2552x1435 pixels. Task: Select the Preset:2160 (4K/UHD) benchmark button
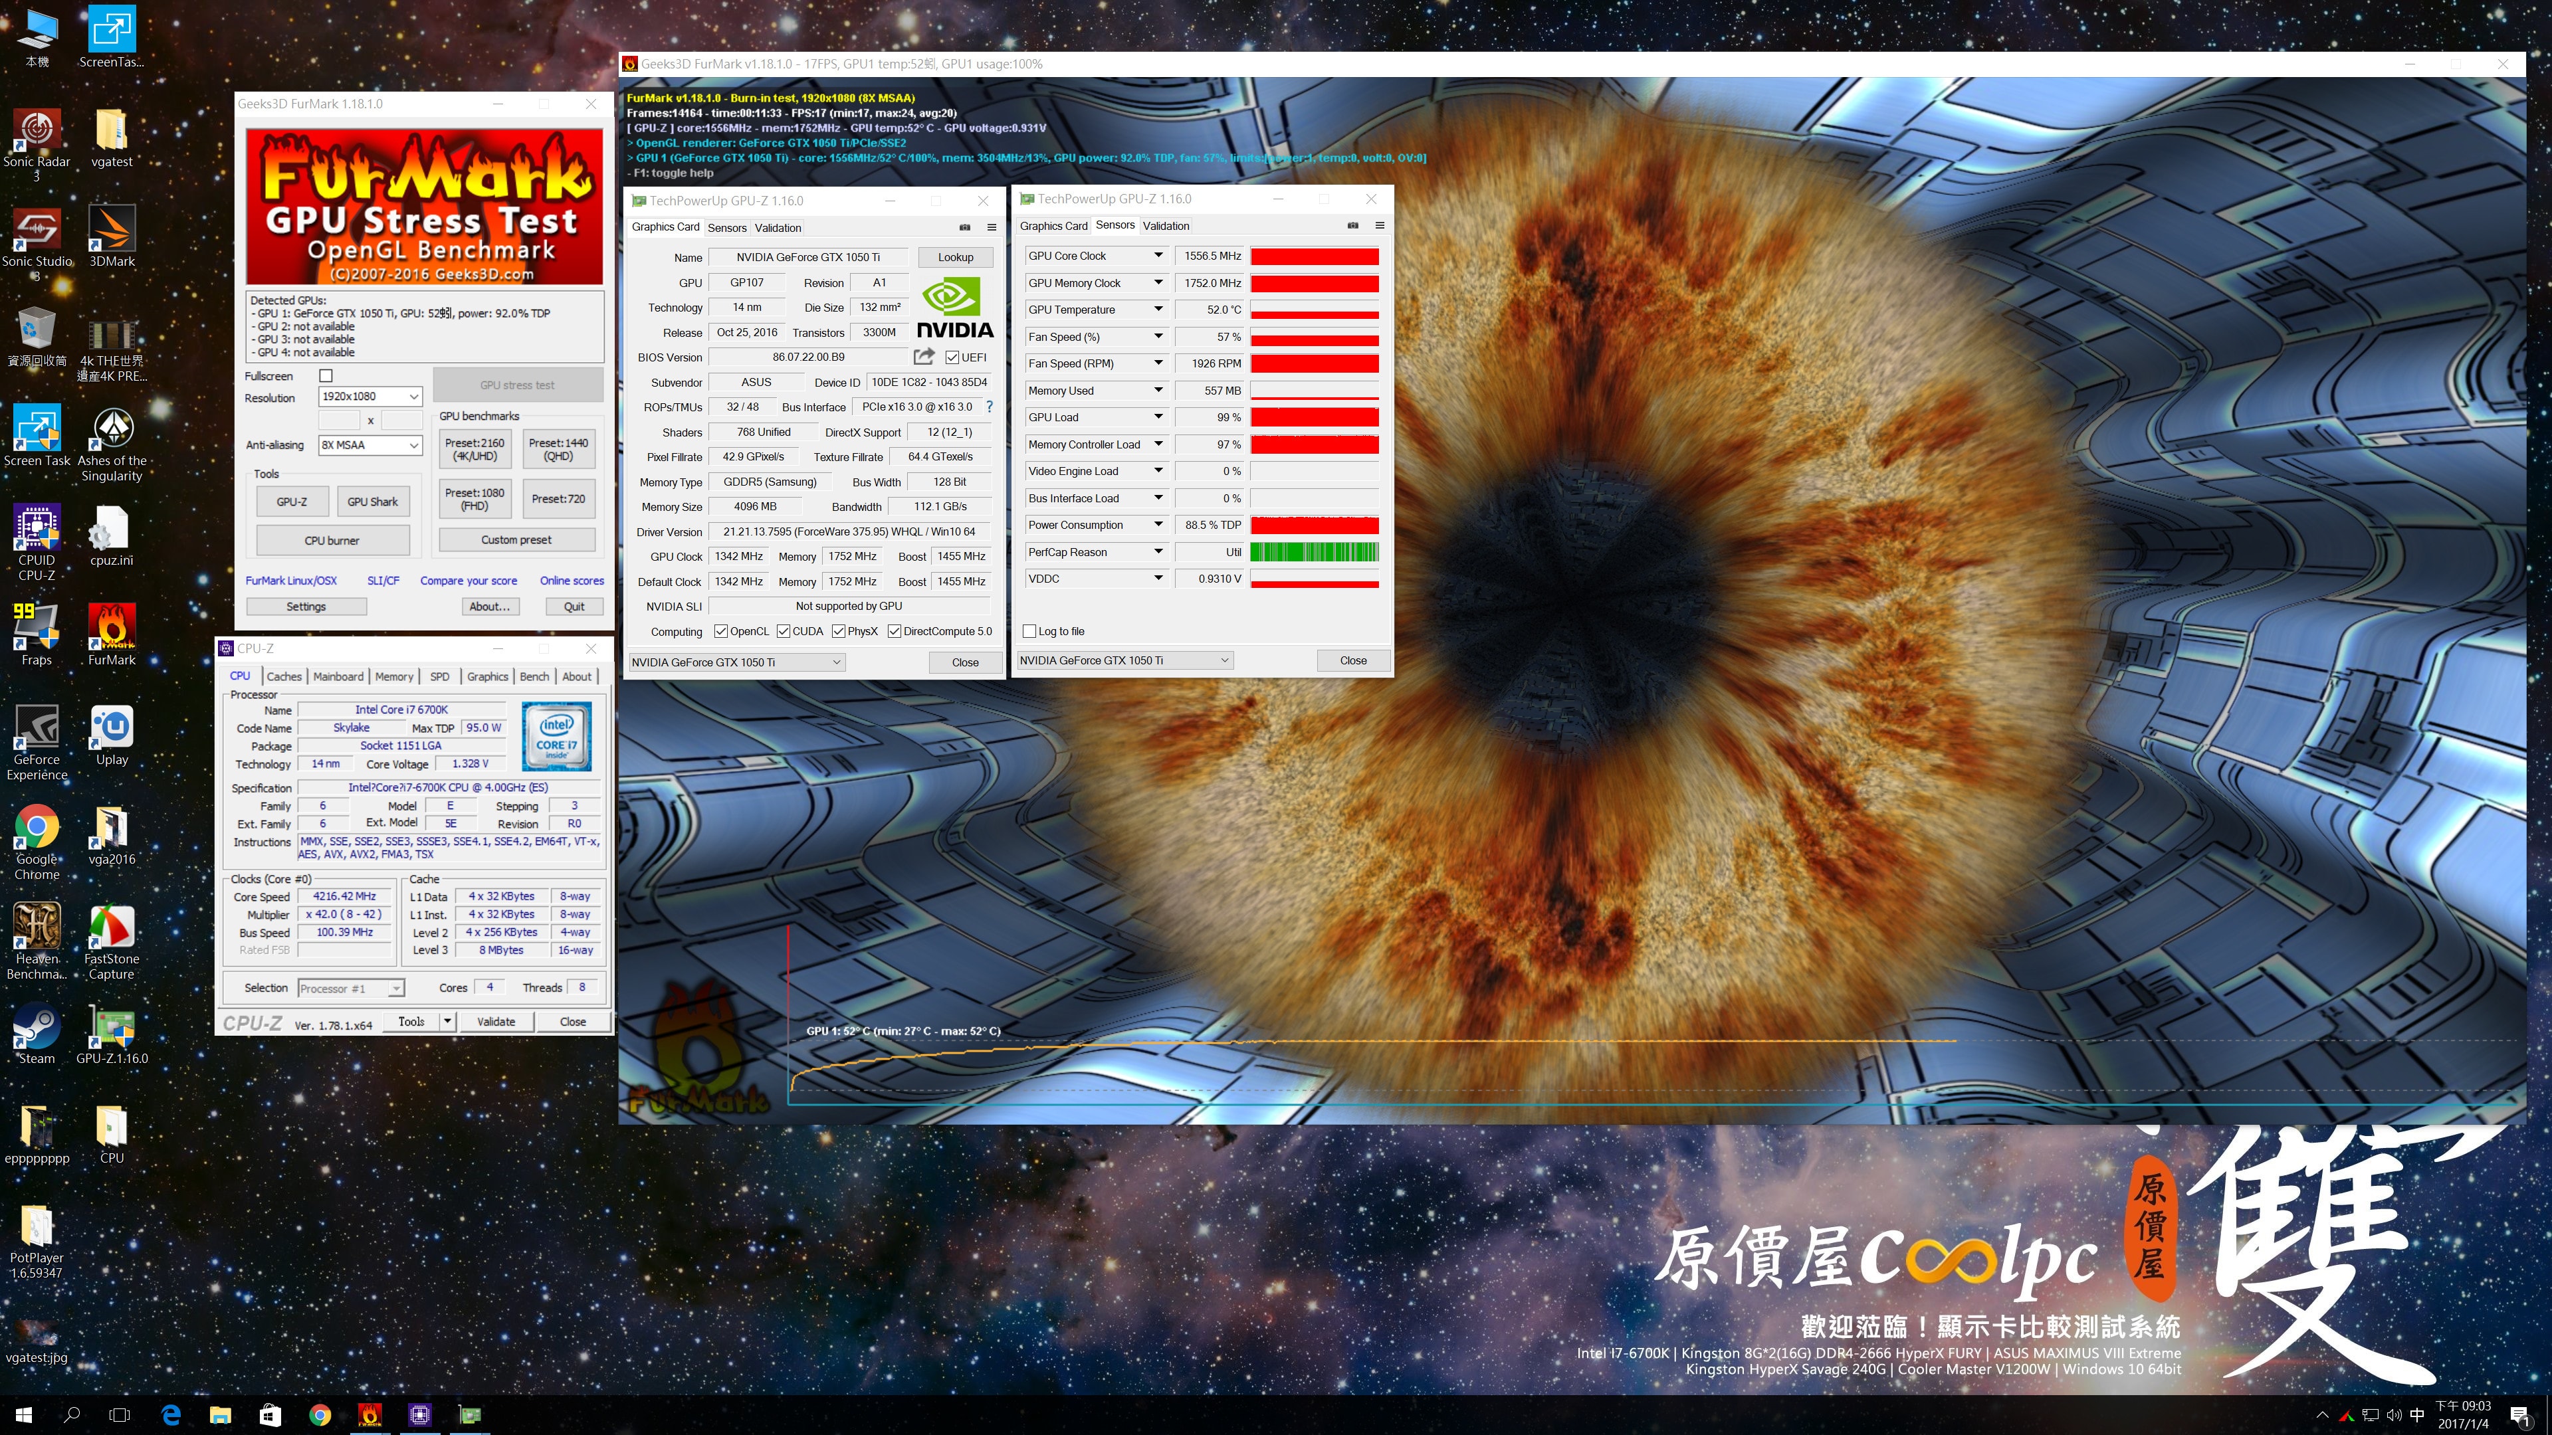pos(475,450)
